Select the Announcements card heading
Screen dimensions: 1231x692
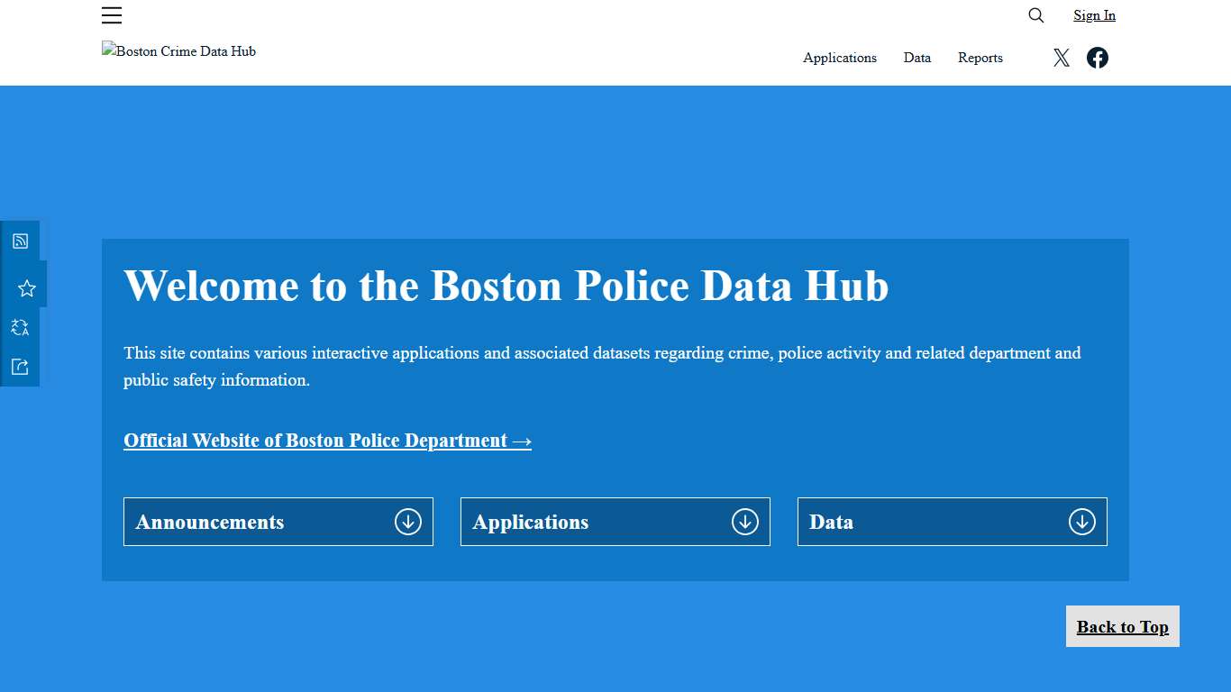tap(209, 522)
